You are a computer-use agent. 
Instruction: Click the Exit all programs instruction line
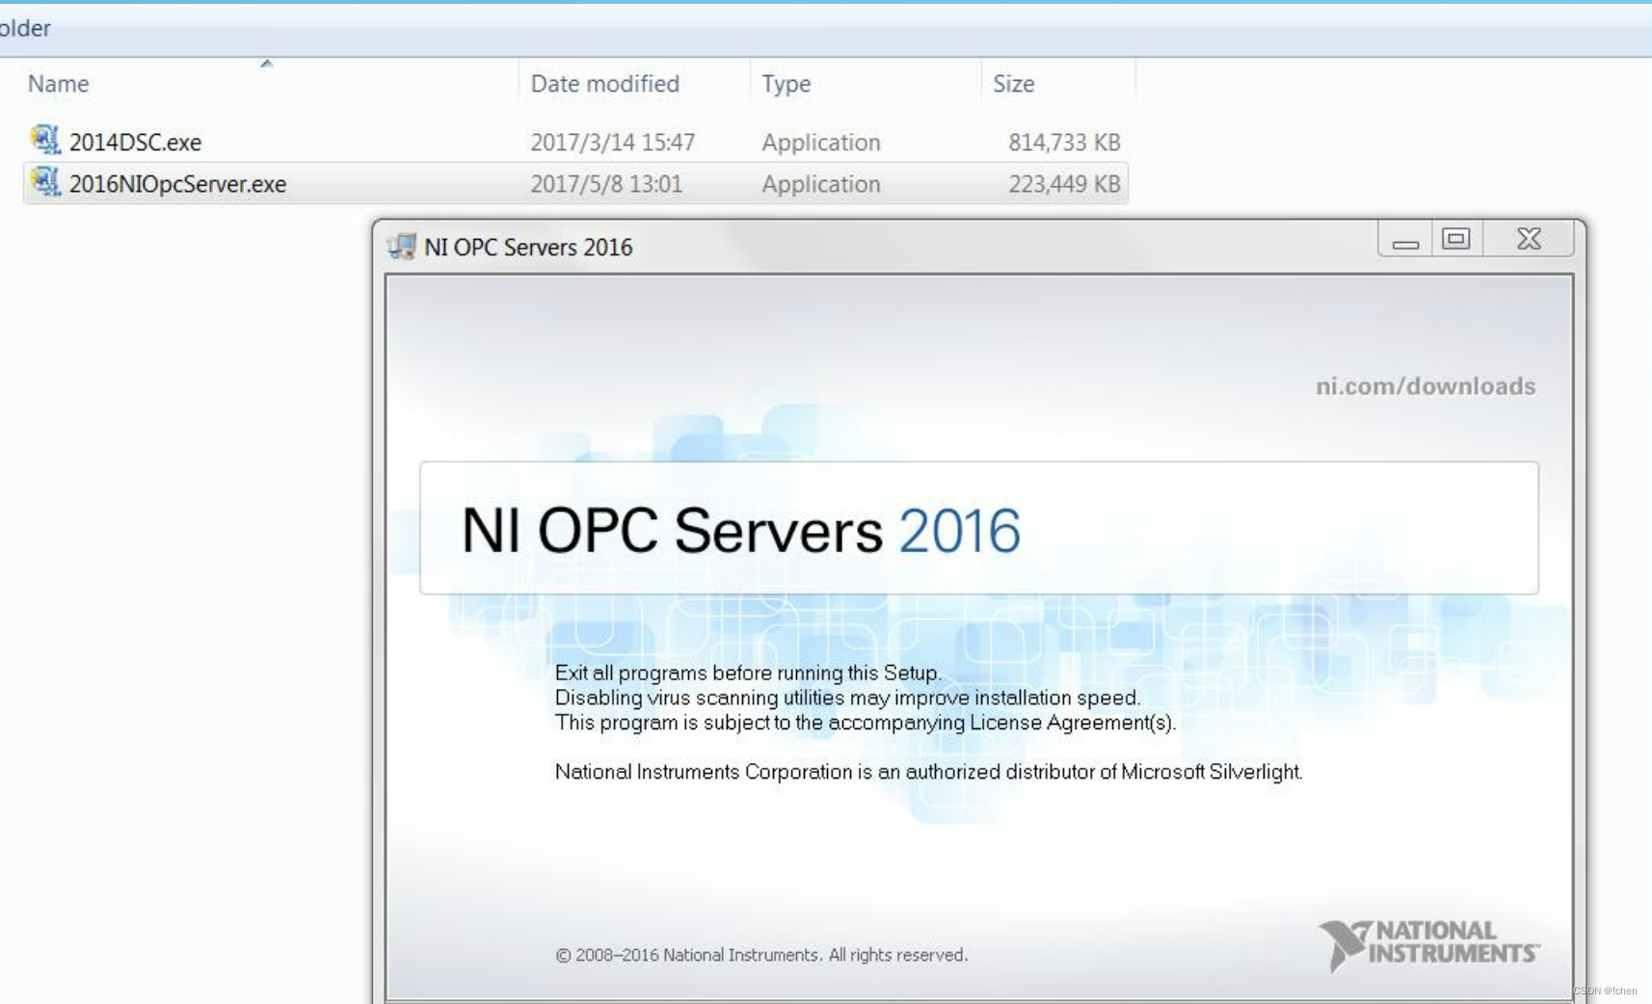(x=748, y=673)
